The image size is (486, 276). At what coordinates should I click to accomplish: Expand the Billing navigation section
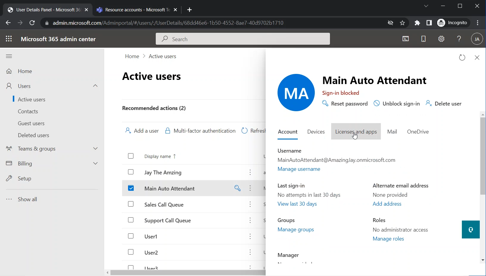point(95,163)
